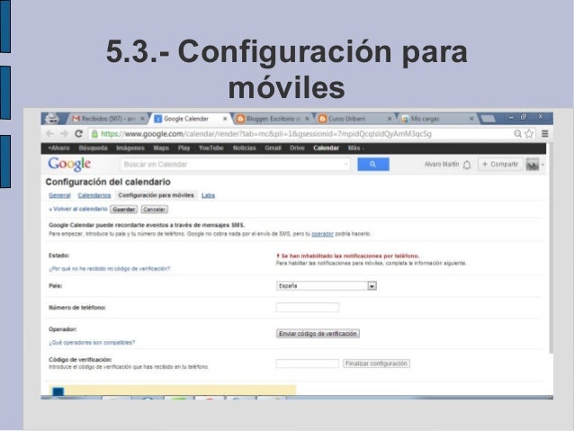Open verification code not received help link
574x431 pixels.
(110, 268)
